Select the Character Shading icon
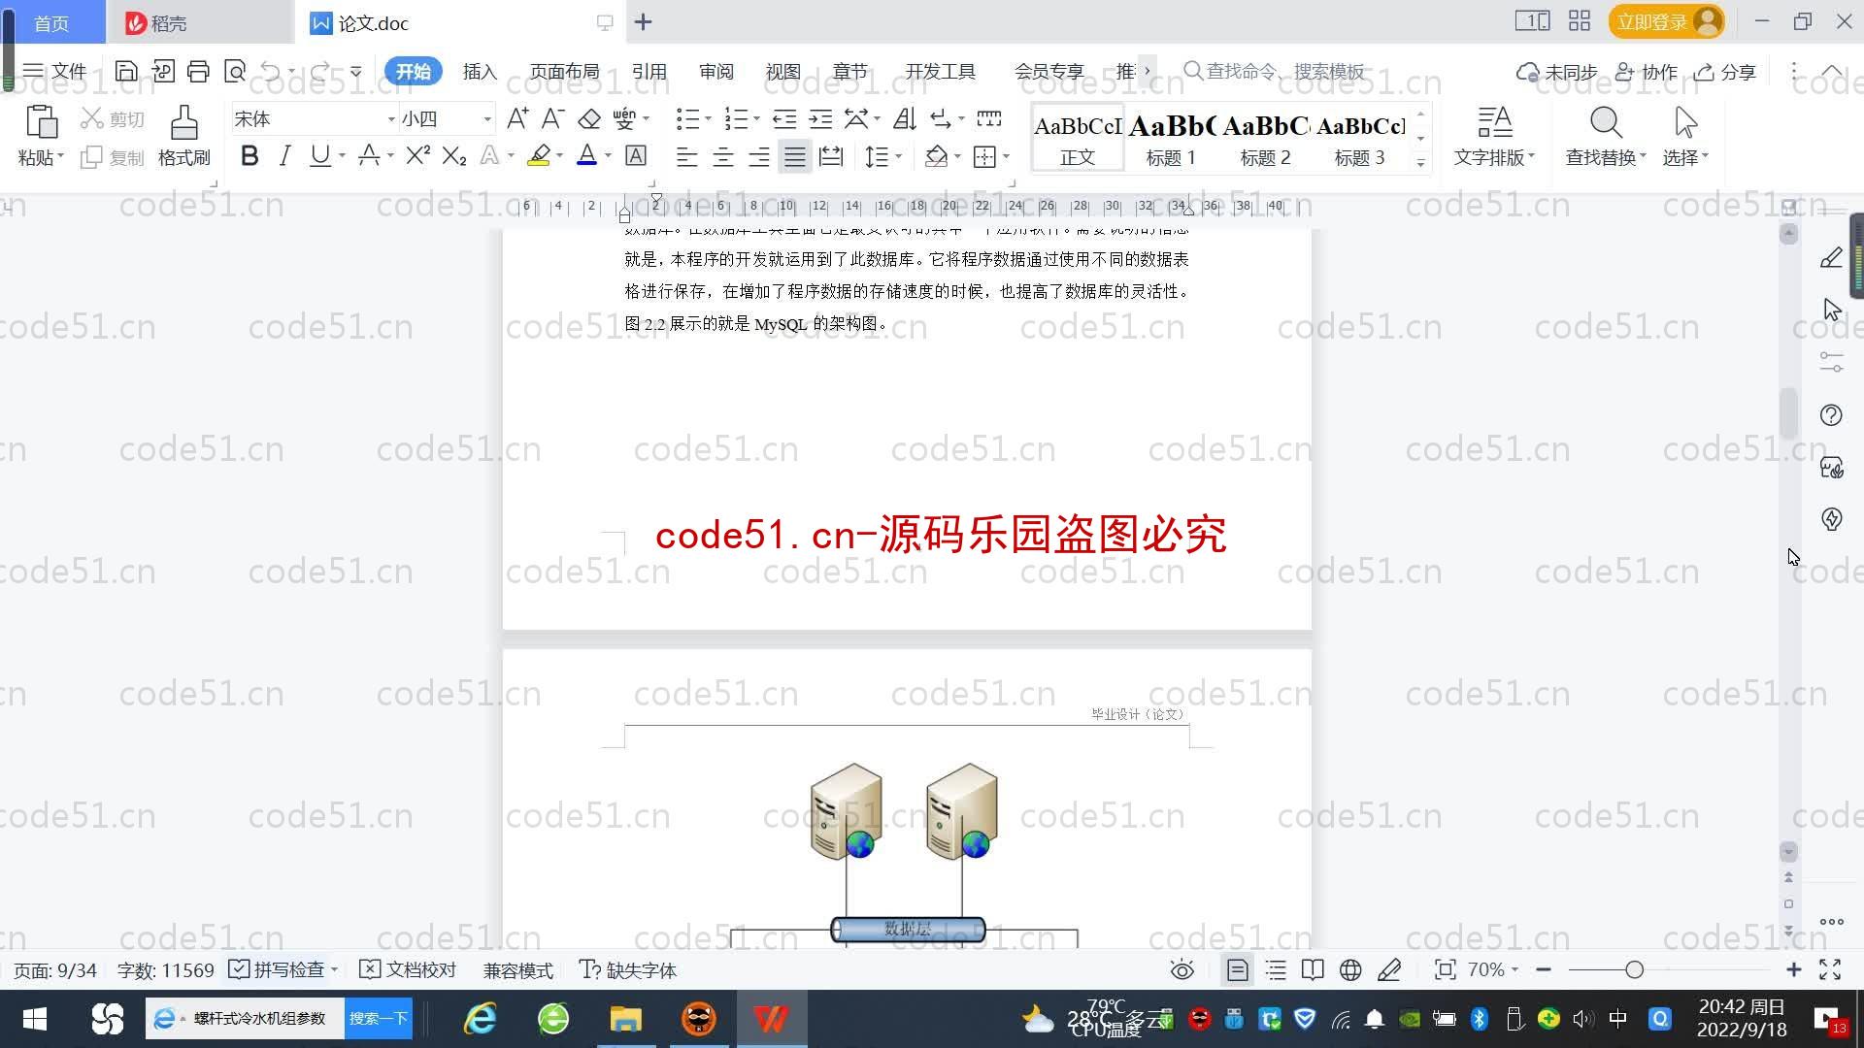Viewport: 1864px width, 1048px height. coord(635,156)
